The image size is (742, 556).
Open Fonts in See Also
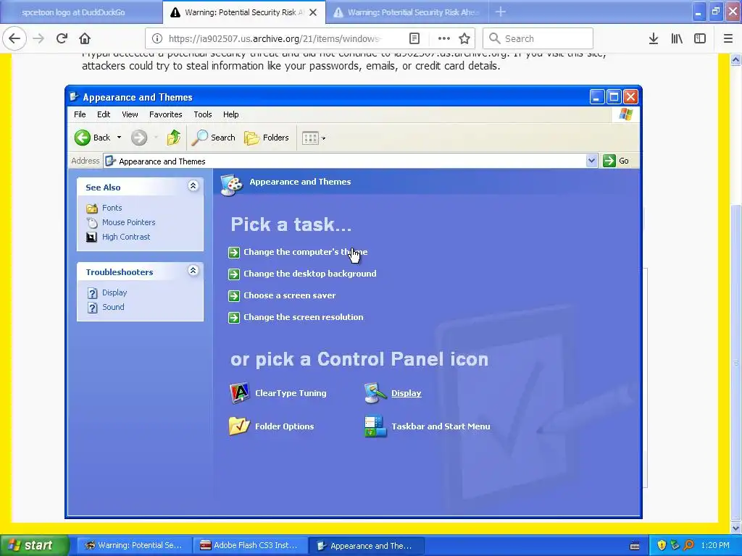click(x=112, y=208)
